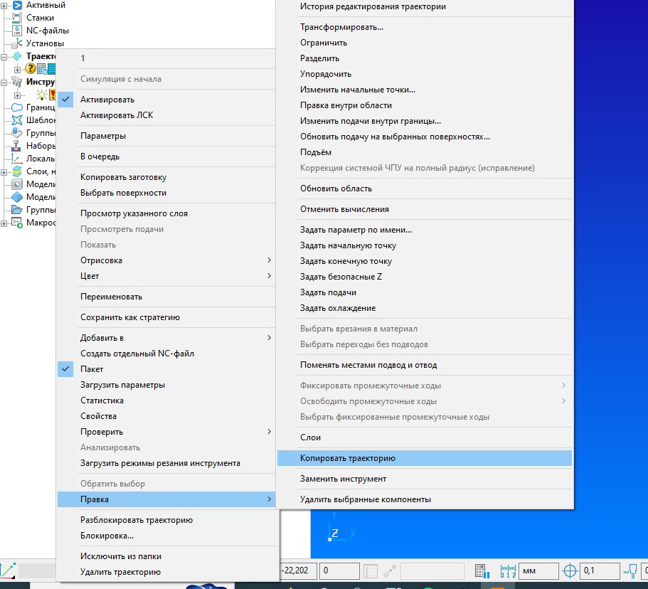Collapse the Траектории tree node
Image resolution: width=648 pixels, height=589 pixels.
(x=4, y=57)
